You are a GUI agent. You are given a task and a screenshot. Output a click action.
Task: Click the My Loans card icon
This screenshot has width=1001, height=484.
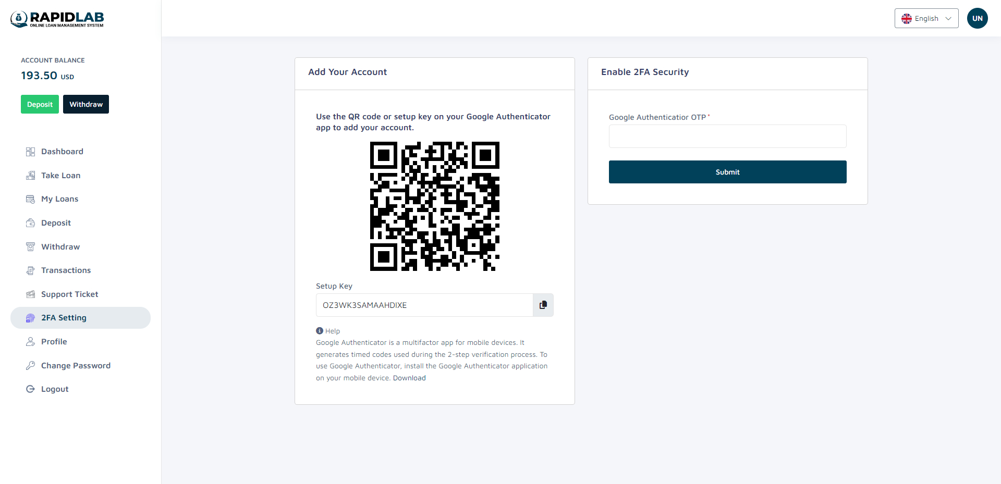(30, 199)
